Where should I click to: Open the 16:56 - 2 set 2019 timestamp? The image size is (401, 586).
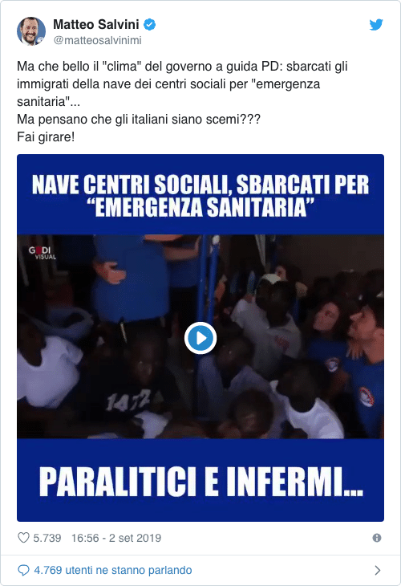[116, 538]
